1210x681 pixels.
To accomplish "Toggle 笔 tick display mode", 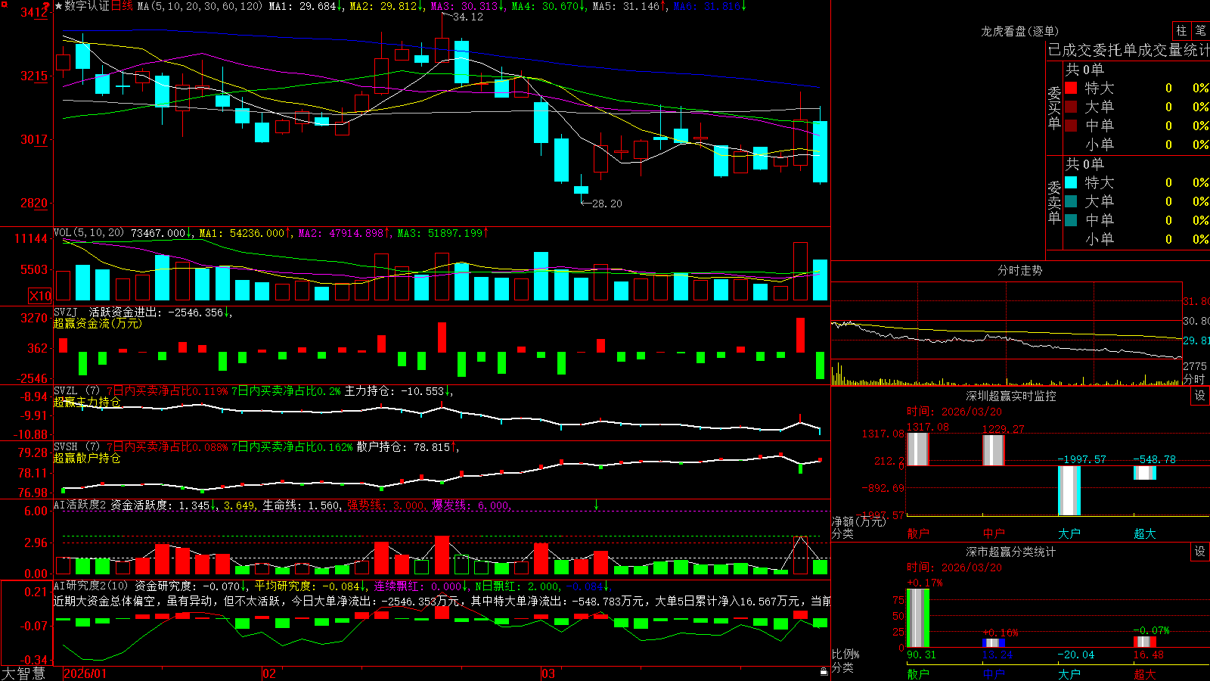I will [x=1200, y=31].
